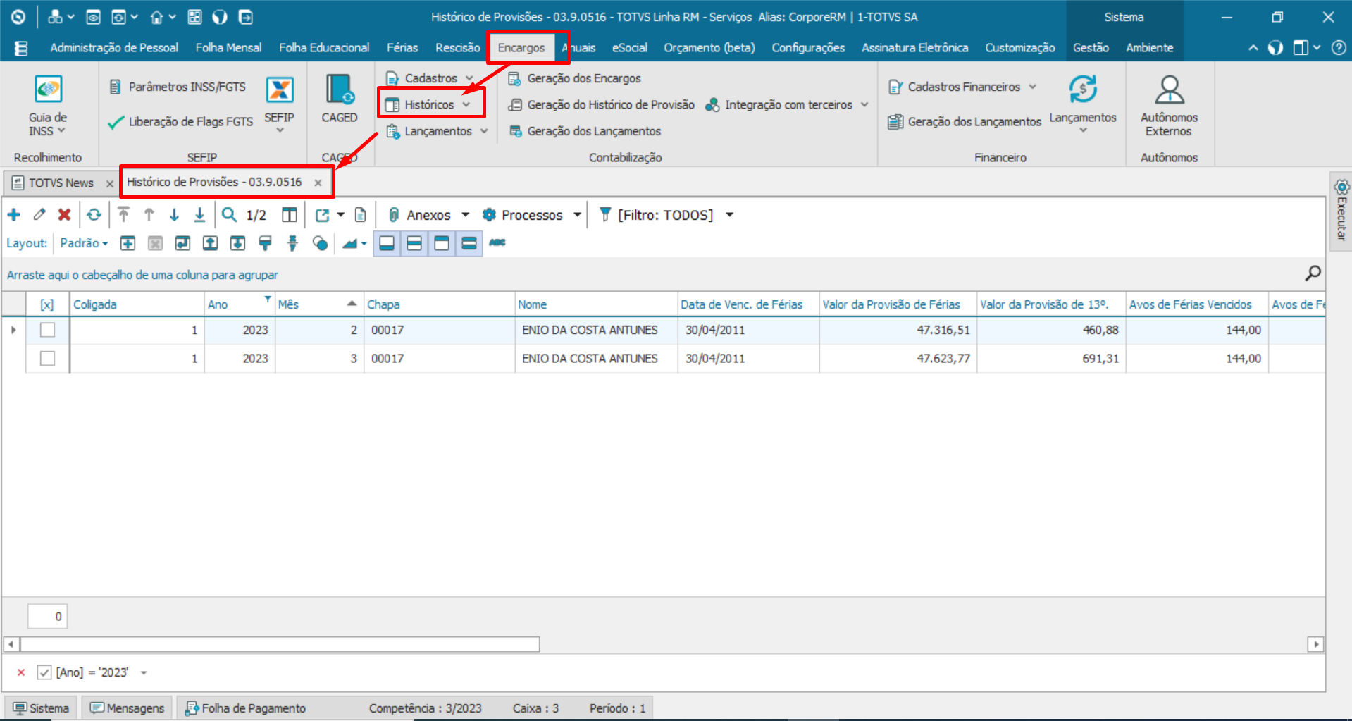Click the Anexos paperclip icon
The width and height of the screenshot is (1352, 721).
tap(395, 215)
